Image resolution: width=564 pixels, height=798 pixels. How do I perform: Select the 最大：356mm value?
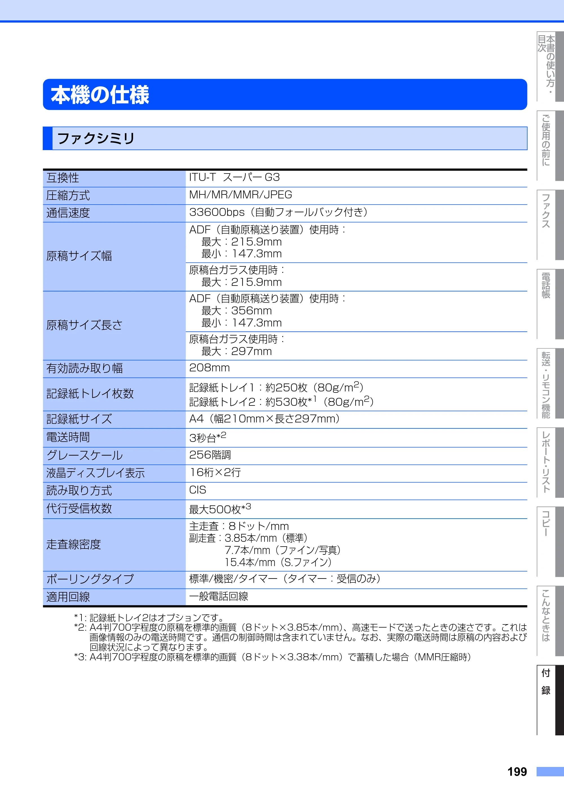[237, 311]
